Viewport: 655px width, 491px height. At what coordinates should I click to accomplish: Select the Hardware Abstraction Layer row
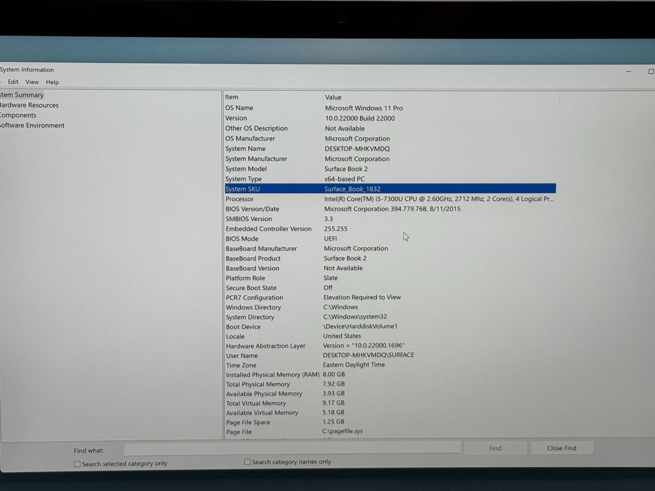coord(390,346)
